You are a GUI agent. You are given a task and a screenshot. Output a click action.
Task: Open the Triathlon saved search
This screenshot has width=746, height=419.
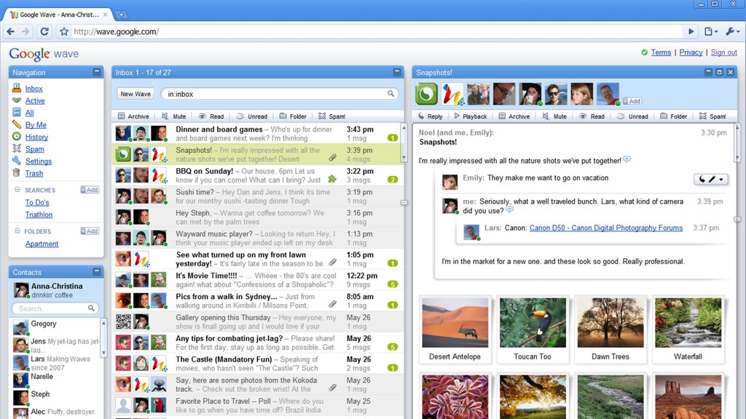click(x=39, y=215)
